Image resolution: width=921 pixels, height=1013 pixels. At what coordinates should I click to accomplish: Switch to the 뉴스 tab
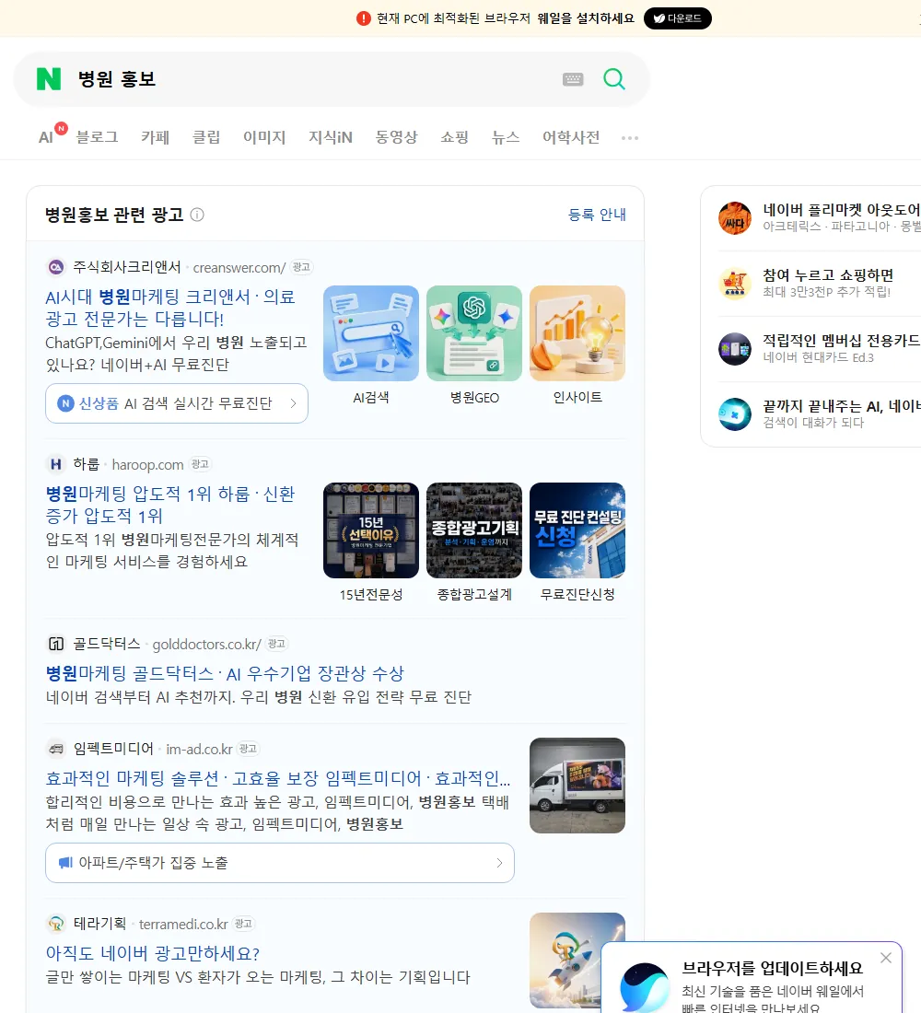point(506,137)
